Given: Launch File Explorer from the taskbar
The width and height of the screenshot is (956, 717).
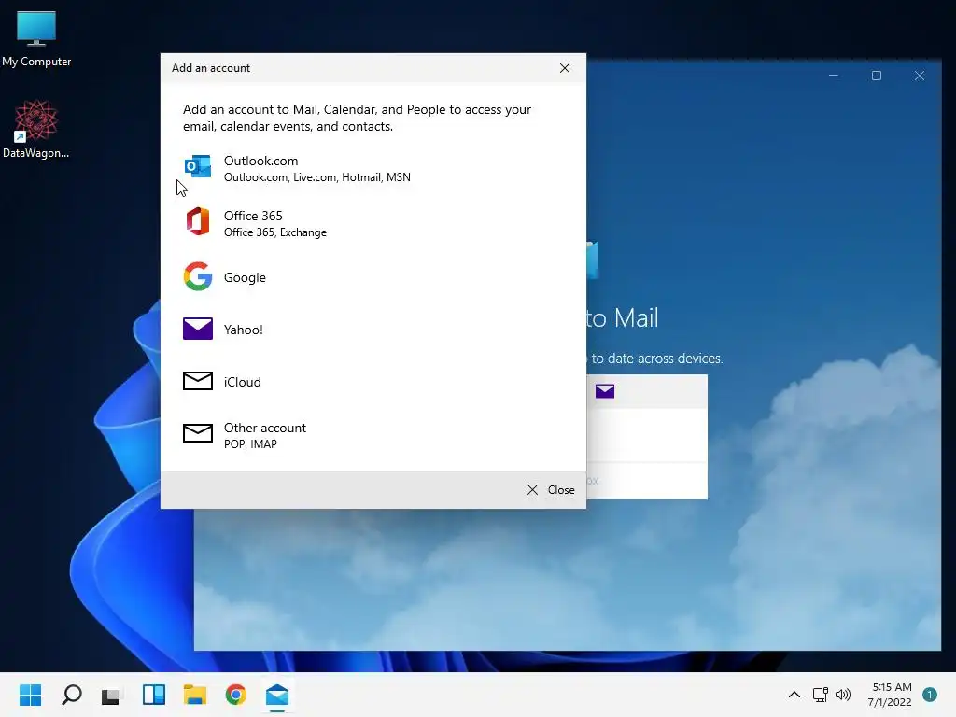Looking at the screenshot, I should point(195,695).
